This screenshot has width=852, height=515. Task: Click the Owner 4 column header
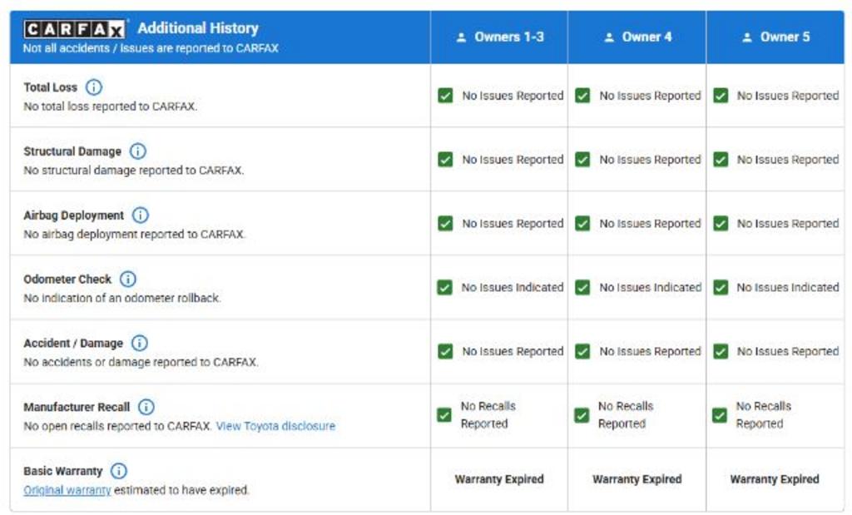tap(637, 37)
